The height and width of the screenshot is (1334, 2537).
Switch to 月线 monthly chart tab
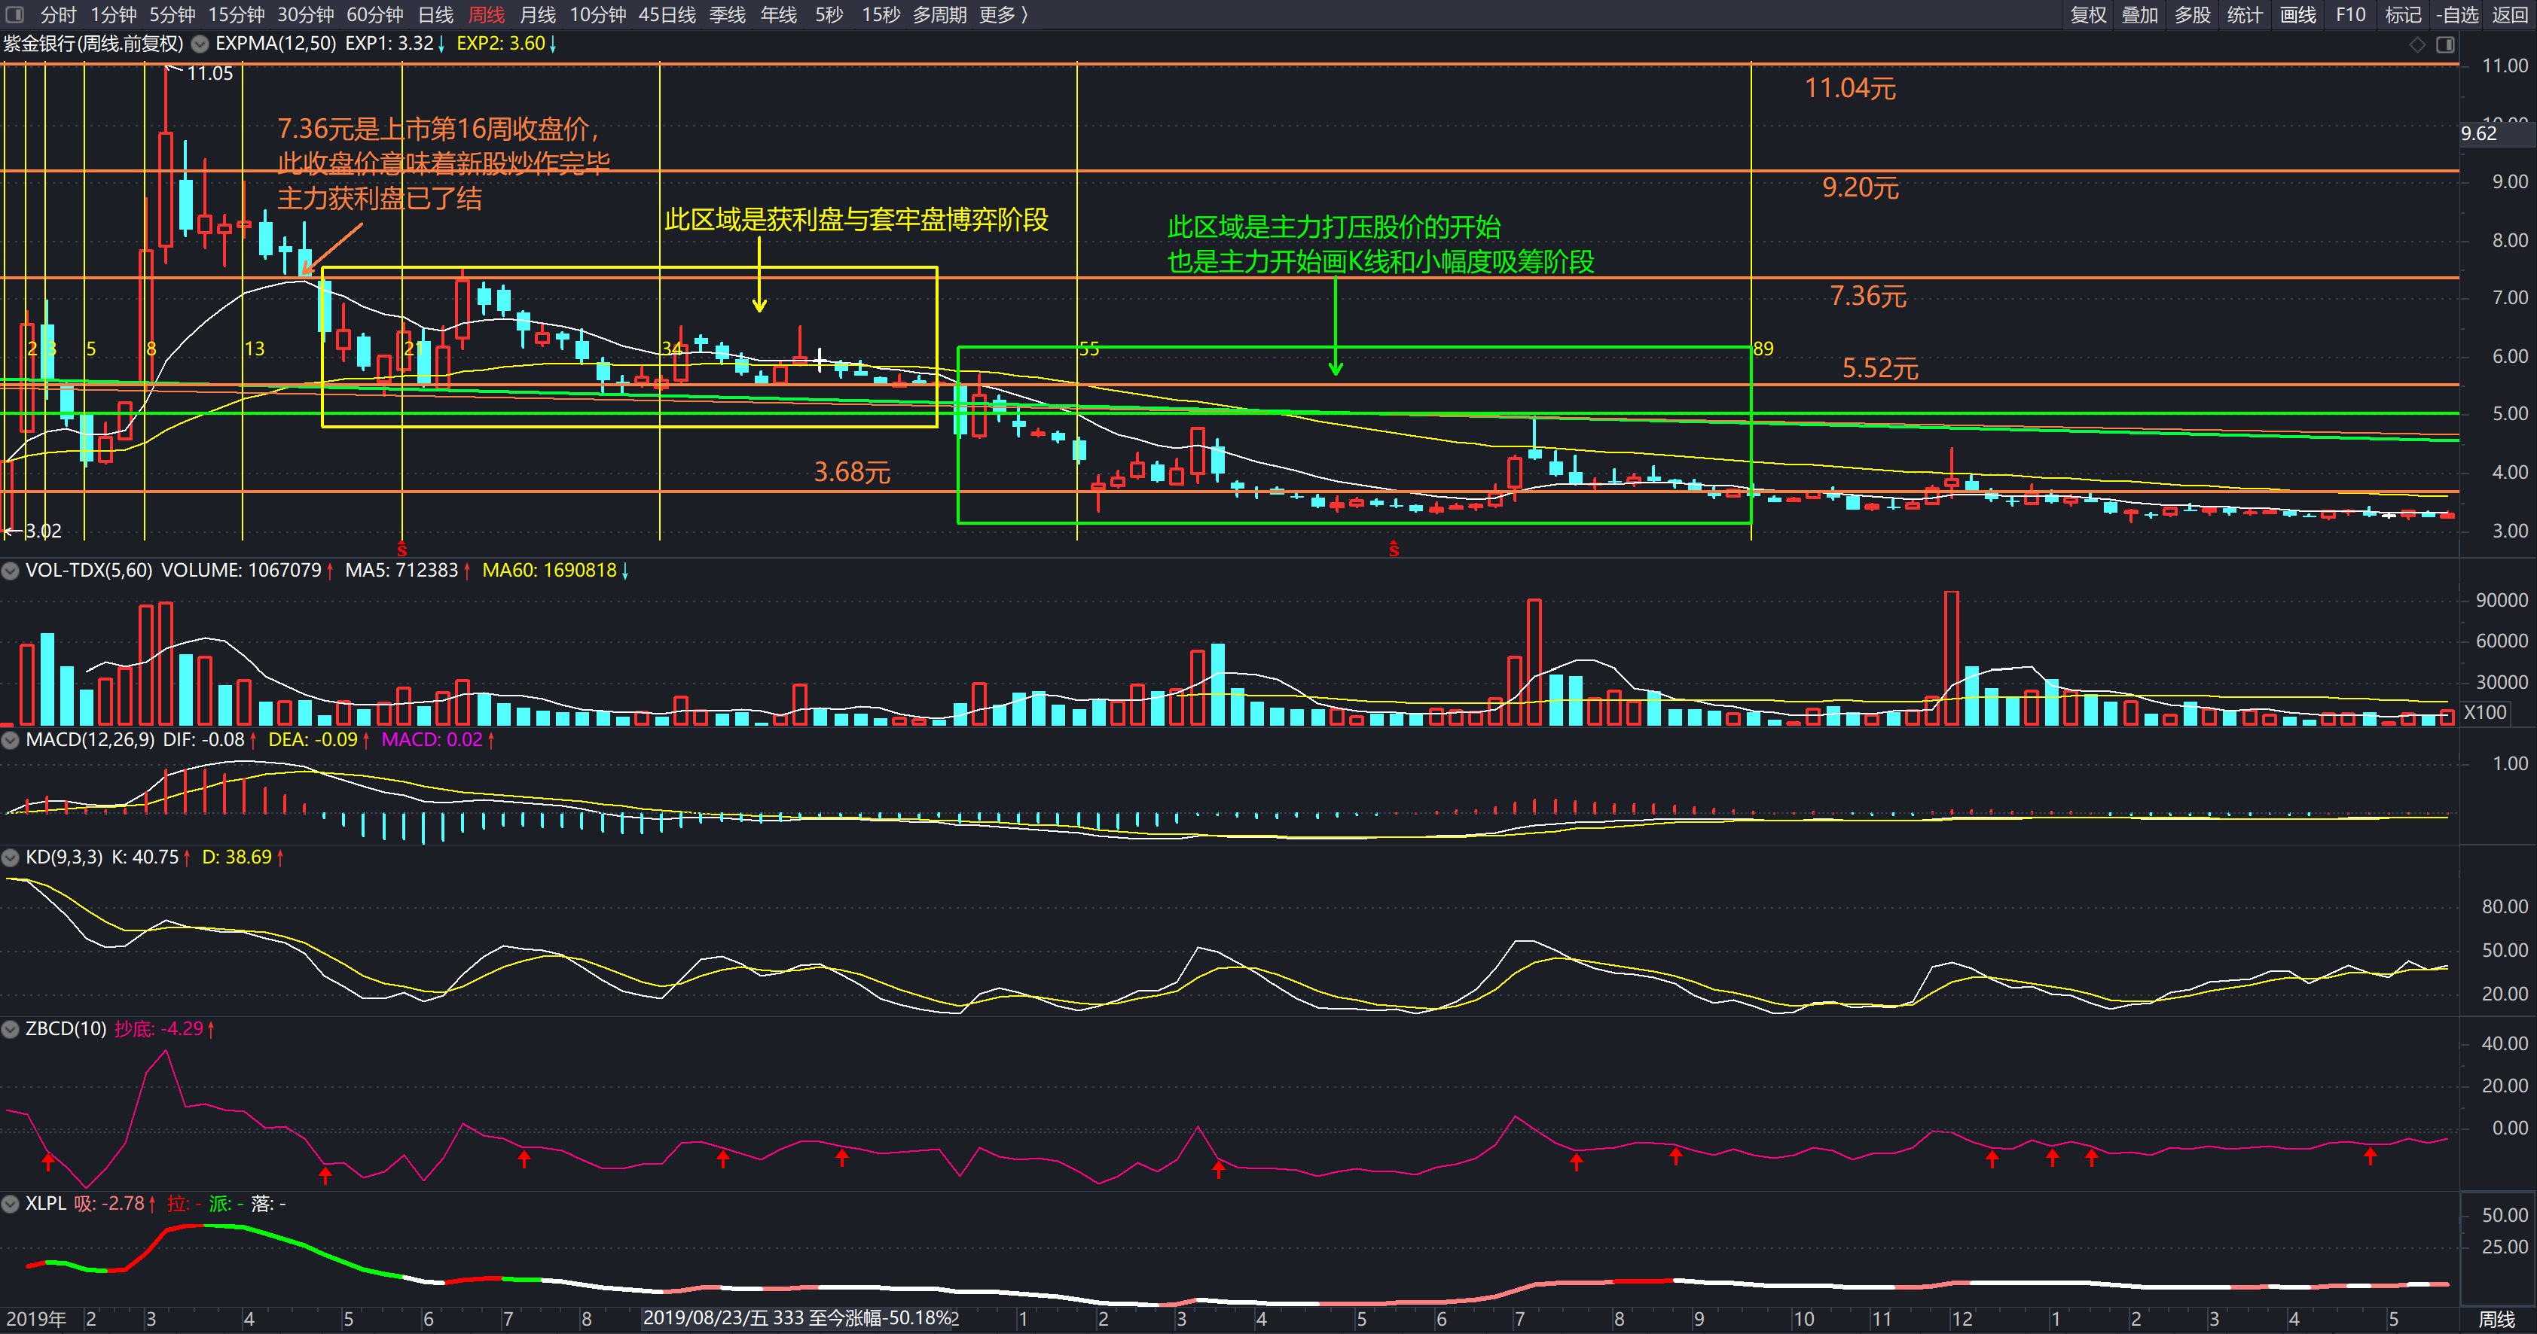coord(538,15)
